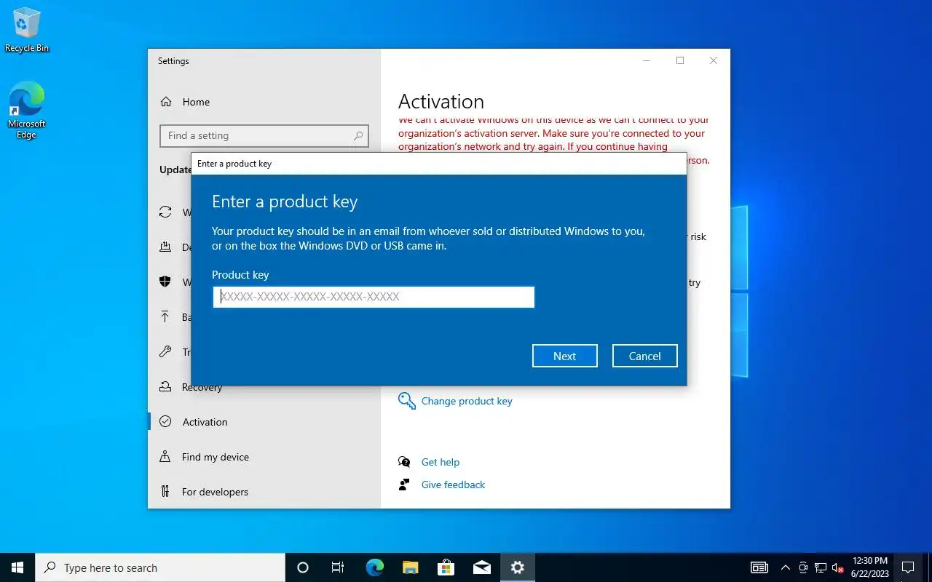Click the Next button in dialog
This screenshot has width=932, height=582.
click(x=565, y=356)
